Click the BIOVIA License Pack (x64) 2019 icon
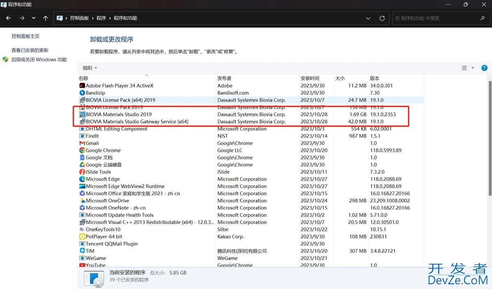 tap(82, 100)
